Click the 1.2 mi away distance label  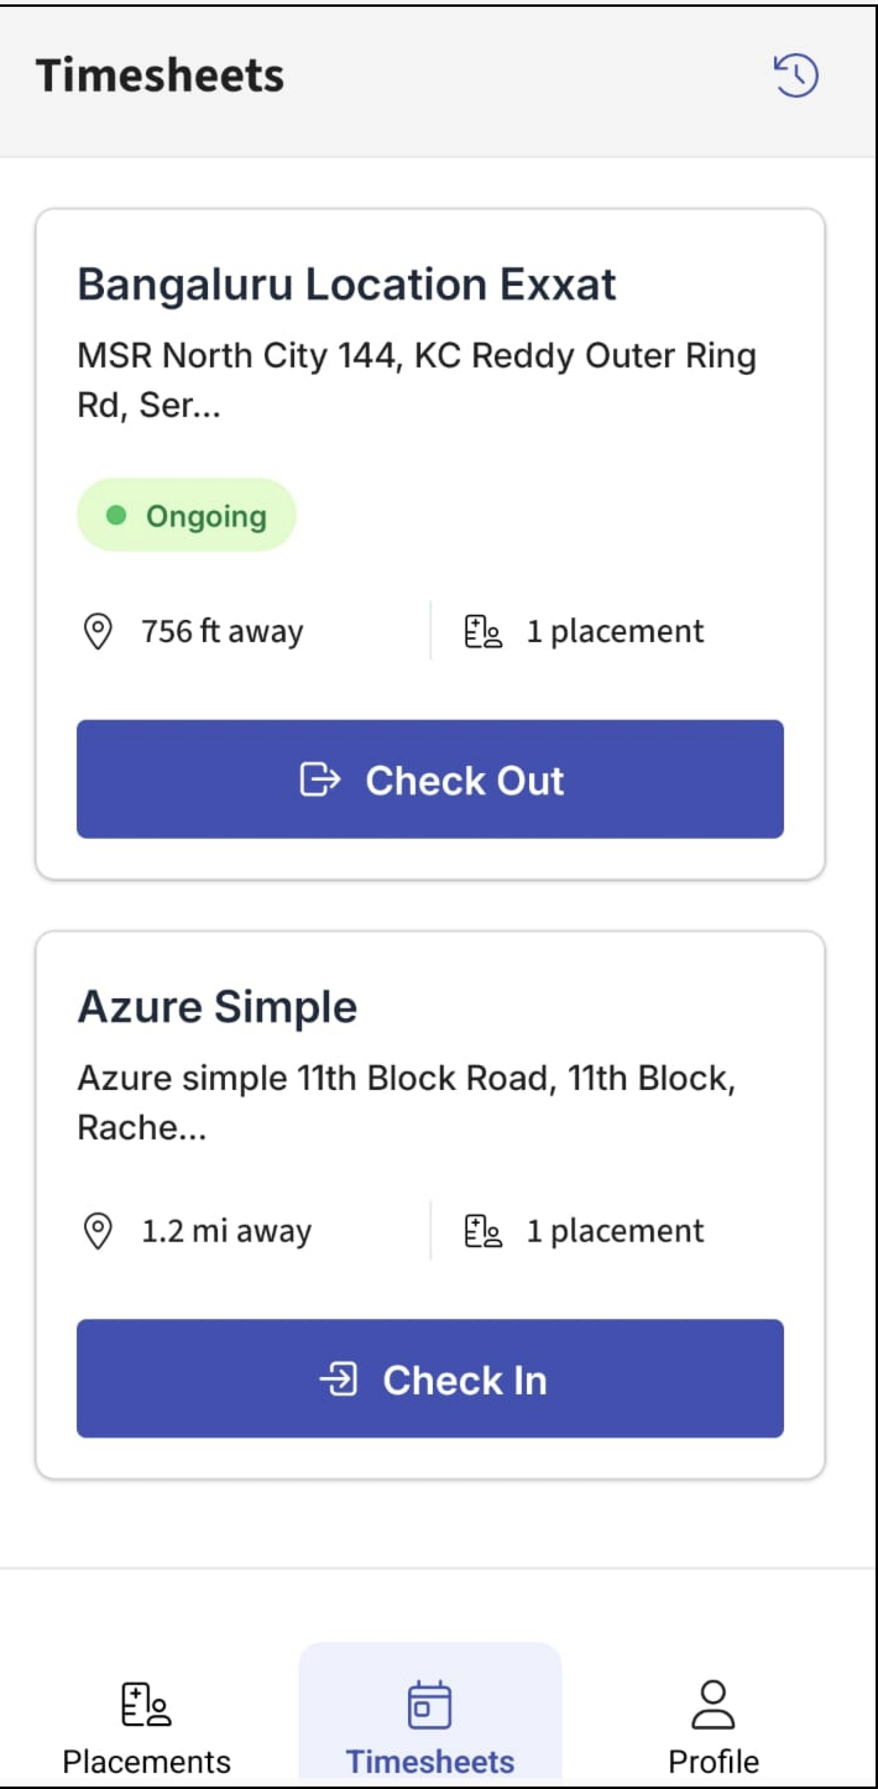point(226,1230)
